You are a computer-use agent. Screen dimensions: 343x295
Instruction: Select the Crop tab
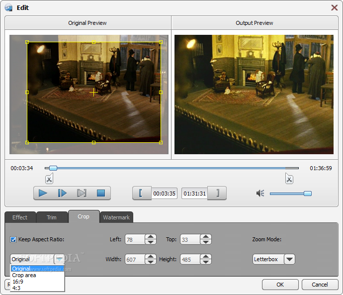(x=84, y=216)
